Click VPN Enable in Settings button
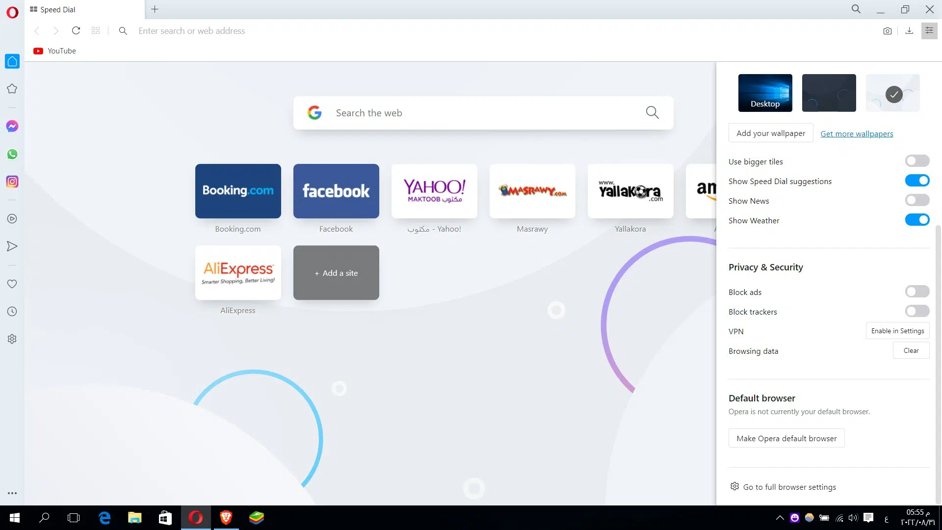 (x=897, y=331)
